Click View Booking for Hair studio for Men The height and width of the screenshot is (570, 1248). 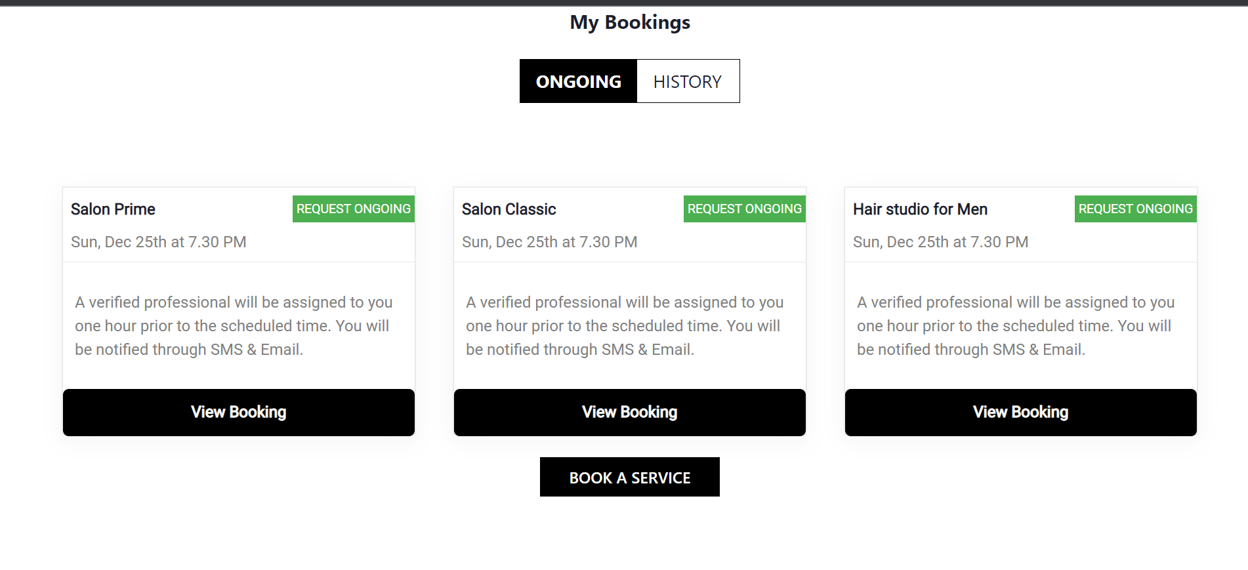click(1020, 412)
